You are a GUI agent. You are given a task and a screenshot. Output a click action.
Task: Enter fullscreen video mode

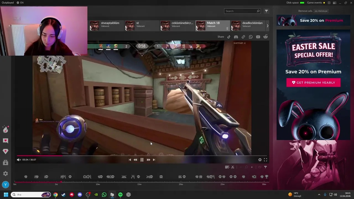[265, 160]
